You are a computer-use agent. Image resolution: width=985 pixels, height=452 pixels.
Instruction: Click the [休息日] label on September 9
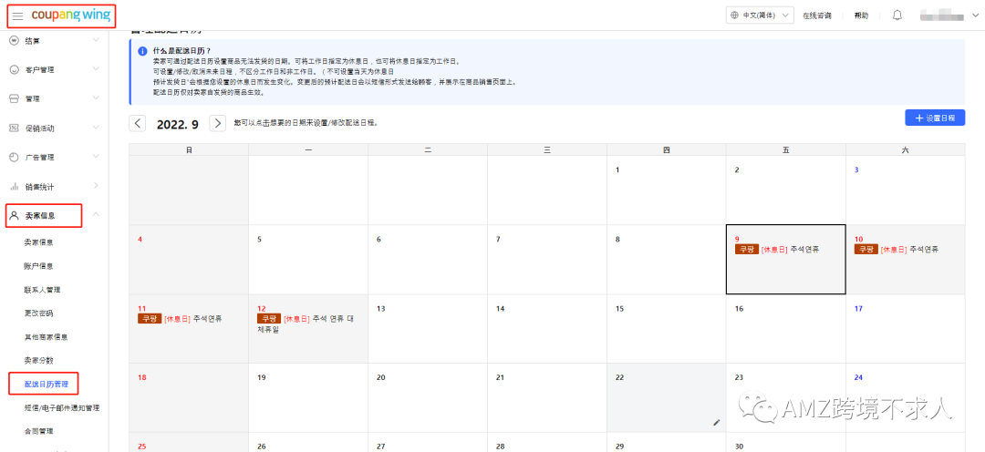pyautogui.click(x=774, y=249)
